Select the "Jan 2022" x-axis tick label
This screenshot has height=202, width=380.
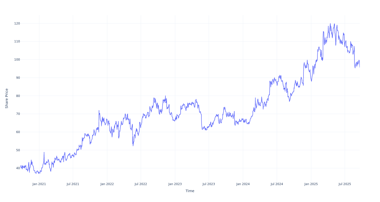coord(107,184)
